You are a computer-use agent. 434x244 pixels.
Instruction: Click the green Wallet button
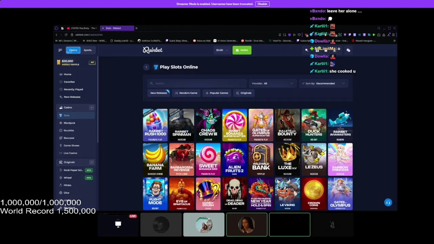coord(242,50)
